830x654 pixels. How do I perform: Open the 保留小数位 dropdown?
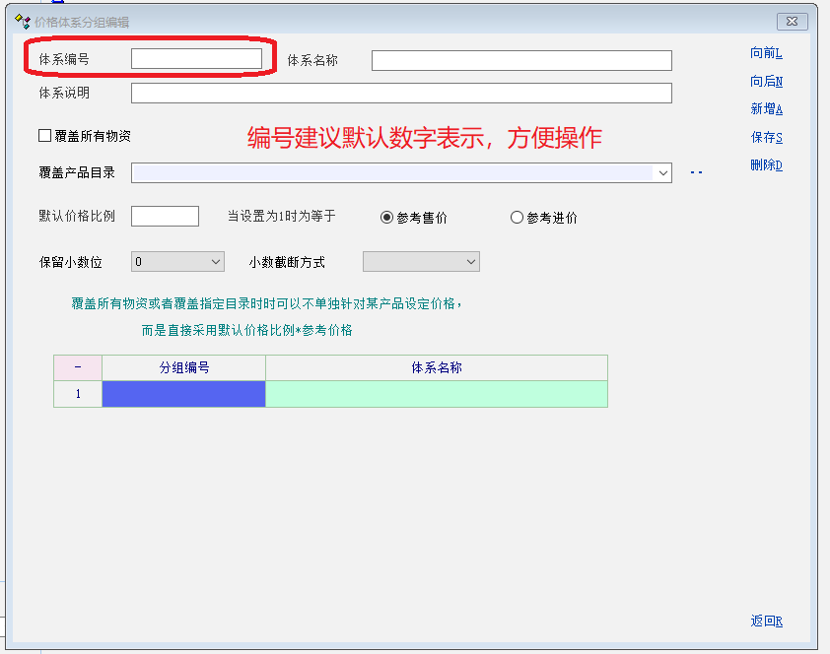click(217, 262)
